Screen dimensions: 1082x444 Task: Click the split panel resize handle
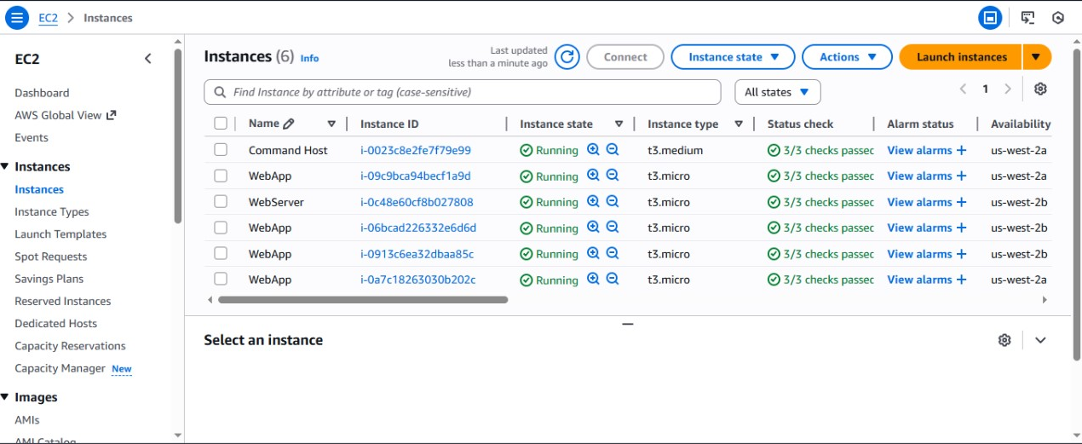(628, 324)
